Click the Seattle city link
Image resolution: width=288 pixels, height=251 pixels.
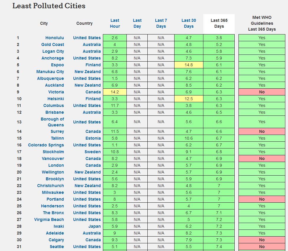tap(56, 247)
